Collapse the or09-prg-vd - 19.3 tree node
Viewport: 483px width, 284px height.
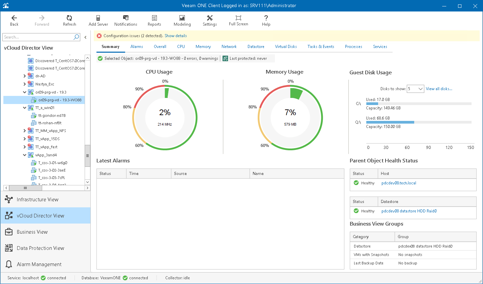[25, 92]
